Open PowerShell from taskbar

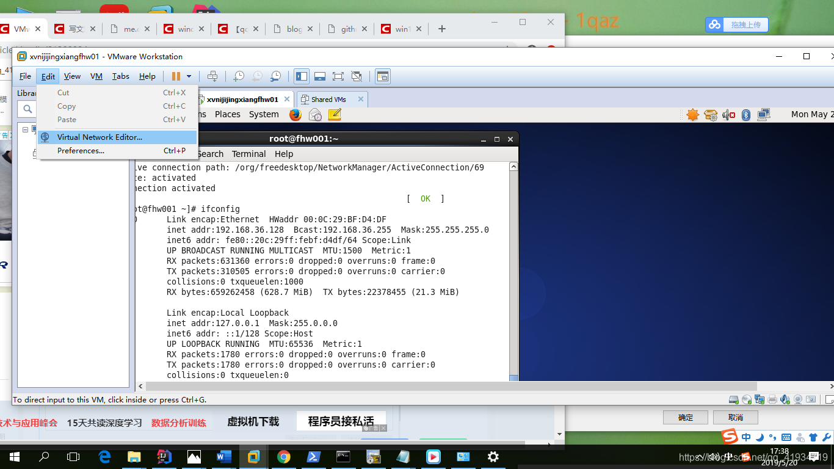[x=313, y=457]
